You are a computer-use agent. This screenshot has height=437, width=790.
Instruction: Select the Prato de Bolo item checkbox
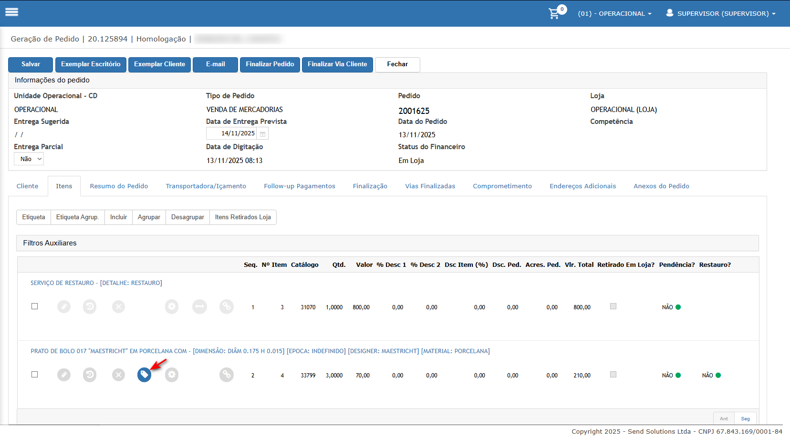34,375
